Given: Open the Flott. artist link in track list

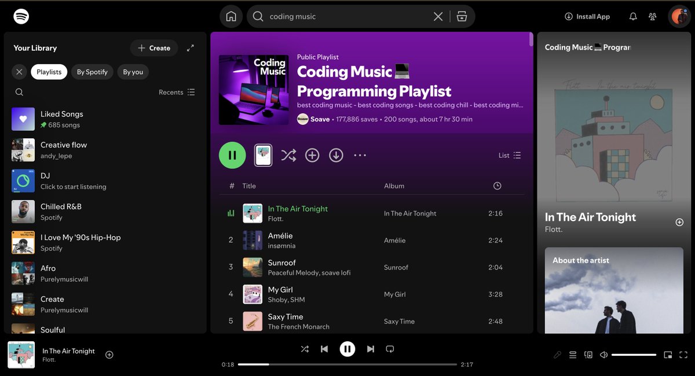Looking at the screenshot, I should [x=275, y=219].
